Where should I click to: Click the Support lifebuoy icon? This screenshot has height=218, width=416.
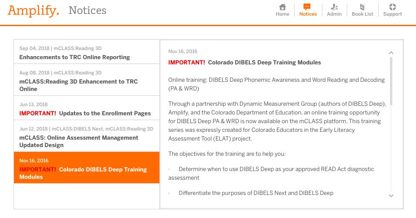pos(392,7)
